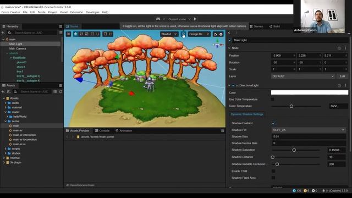Open the File menu
352x198 pixels.
25,12
